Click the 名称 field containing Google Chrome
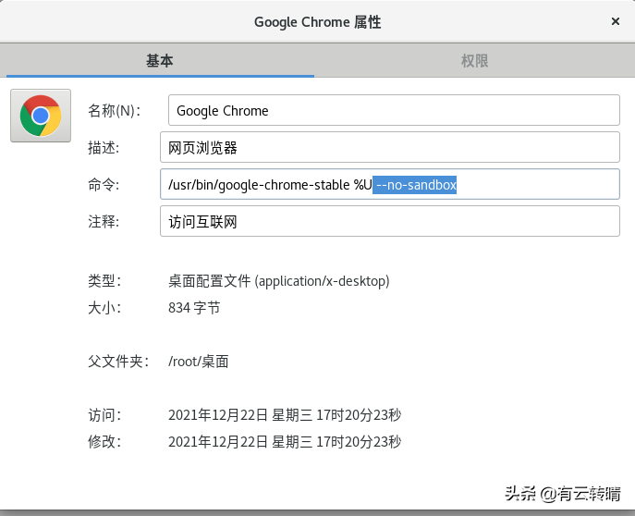The height and width of the screenshot is (516, 635). pos(394,110)
